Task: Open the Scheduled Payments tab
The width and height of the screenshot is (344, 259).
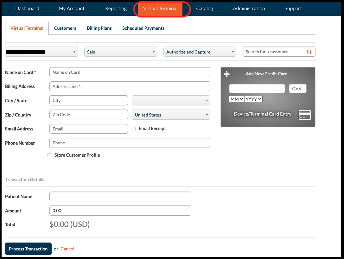Action: pos(143,28)
